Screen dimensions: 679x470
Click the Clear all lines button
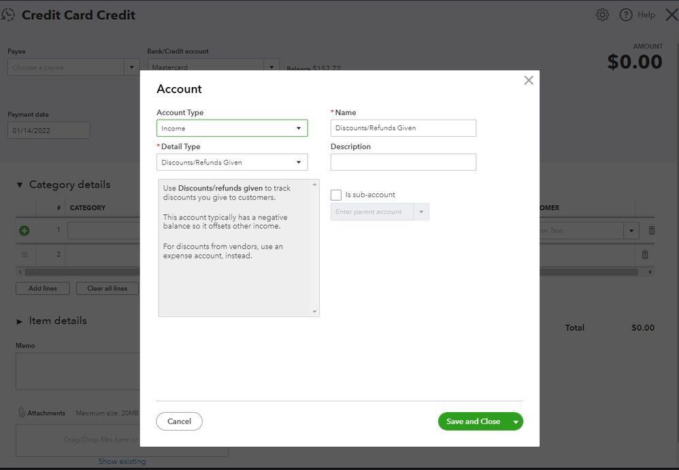(107, 288)
